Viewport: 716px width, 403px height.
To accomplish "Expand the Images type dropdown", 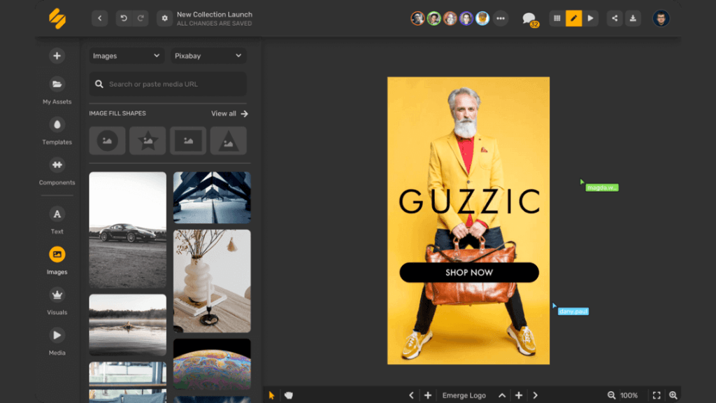I will click(126, 56).
